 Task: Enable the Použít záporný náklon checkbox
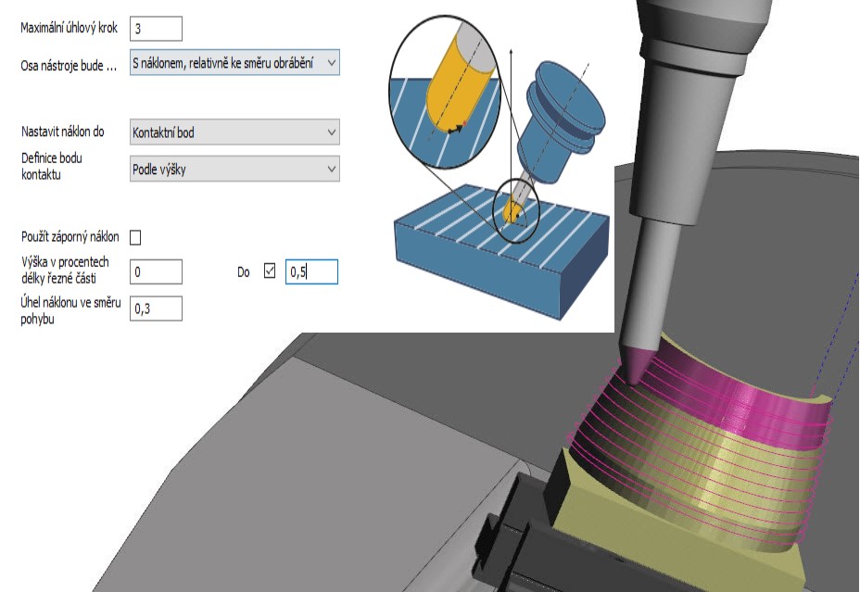pos(136,238)
